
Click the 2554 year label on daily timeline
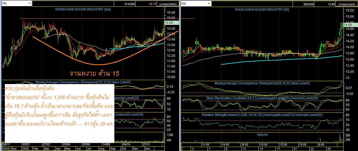(x=6, y=148)
